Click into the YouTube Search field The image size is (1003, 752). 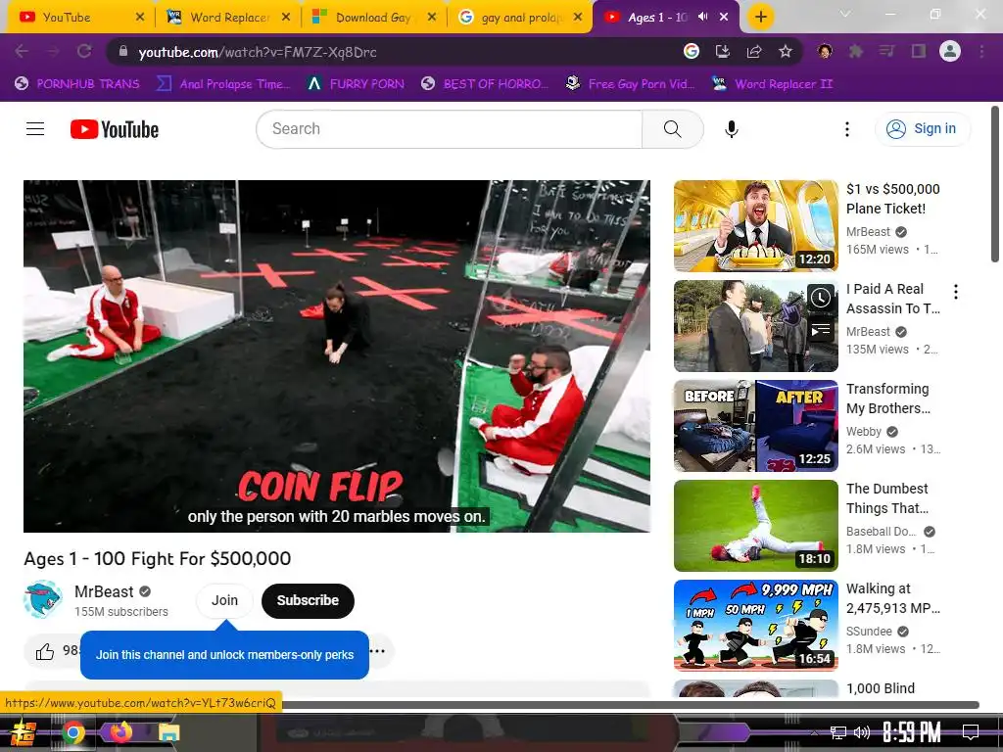click(449, 129)
